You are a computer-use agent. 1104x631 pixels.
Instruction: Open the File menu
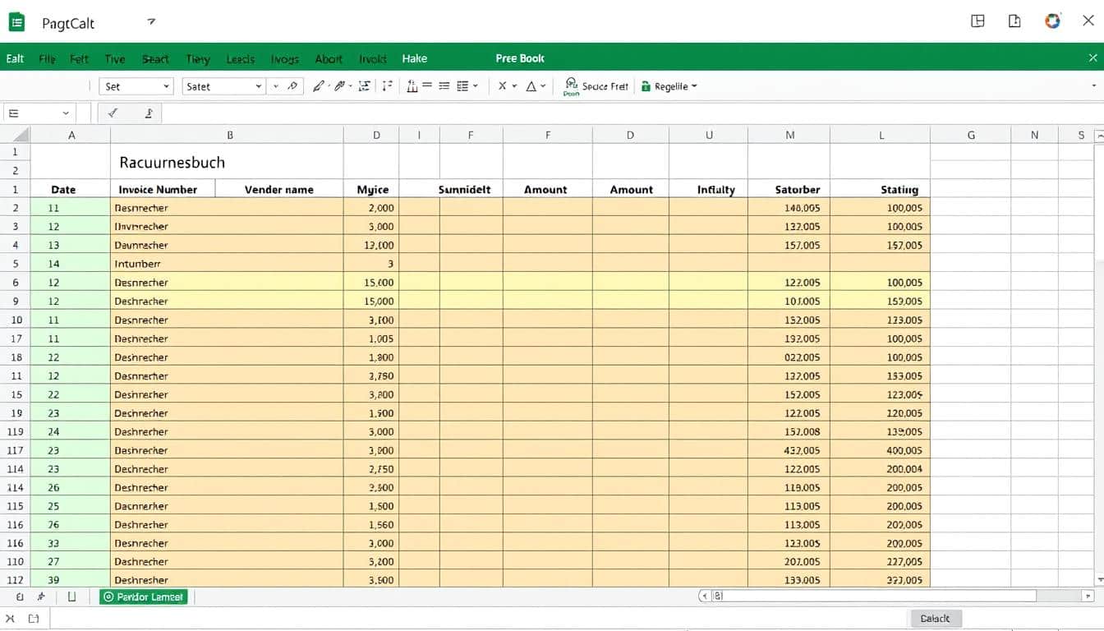[47, 58]
